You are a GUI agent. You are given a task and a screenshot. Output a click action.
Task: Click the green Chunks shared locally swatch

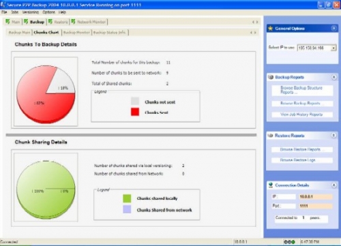127,198
